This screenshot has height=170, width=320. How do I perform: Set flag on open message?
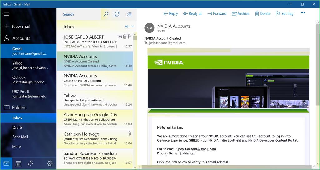pos(285,14)
